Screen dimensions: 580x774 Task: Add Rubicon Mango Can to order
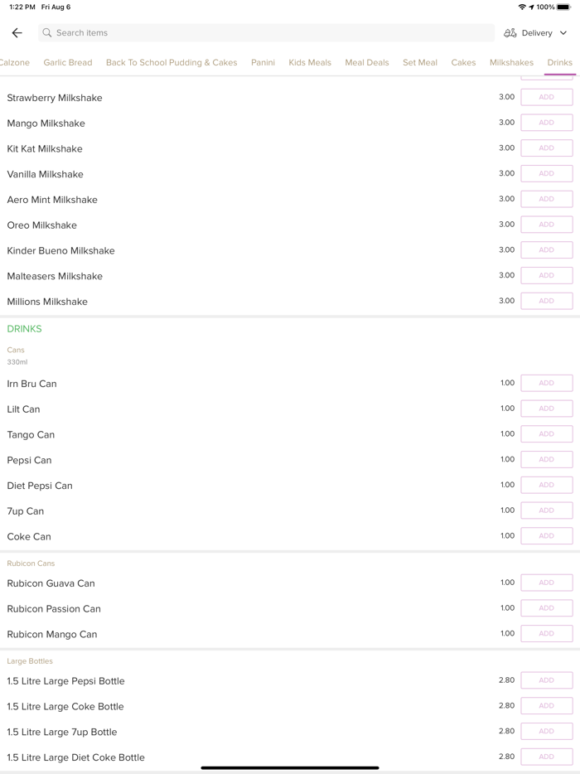point(546,634)
